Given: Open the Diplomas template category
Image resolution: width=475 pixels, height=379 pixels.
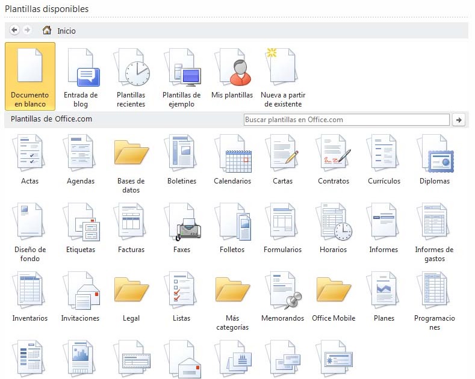Looking at the screenshot, I should click(x=435, y=159).
